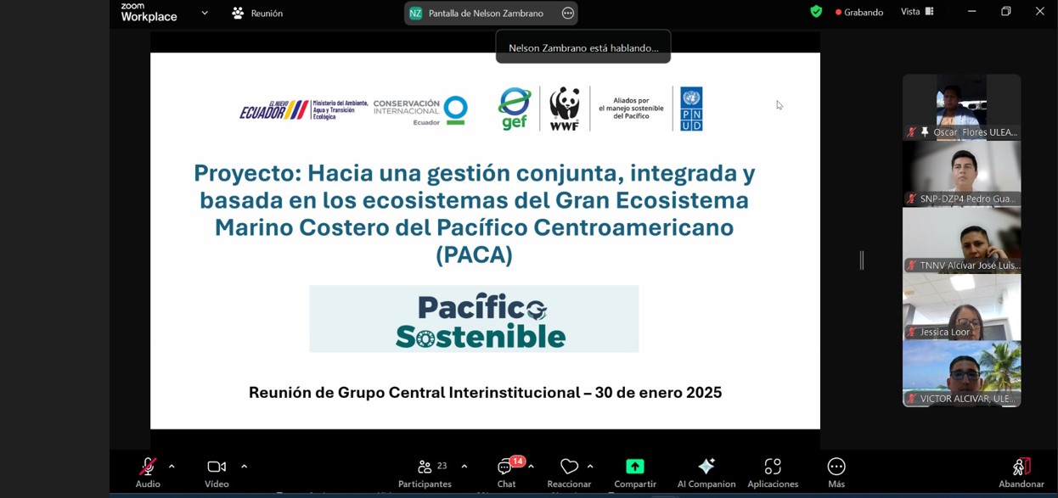The height and width of the screenshot is (498, 1058).
Task: Click Abandonar to leave the meeting
Action: click(x=1021, y=472)
